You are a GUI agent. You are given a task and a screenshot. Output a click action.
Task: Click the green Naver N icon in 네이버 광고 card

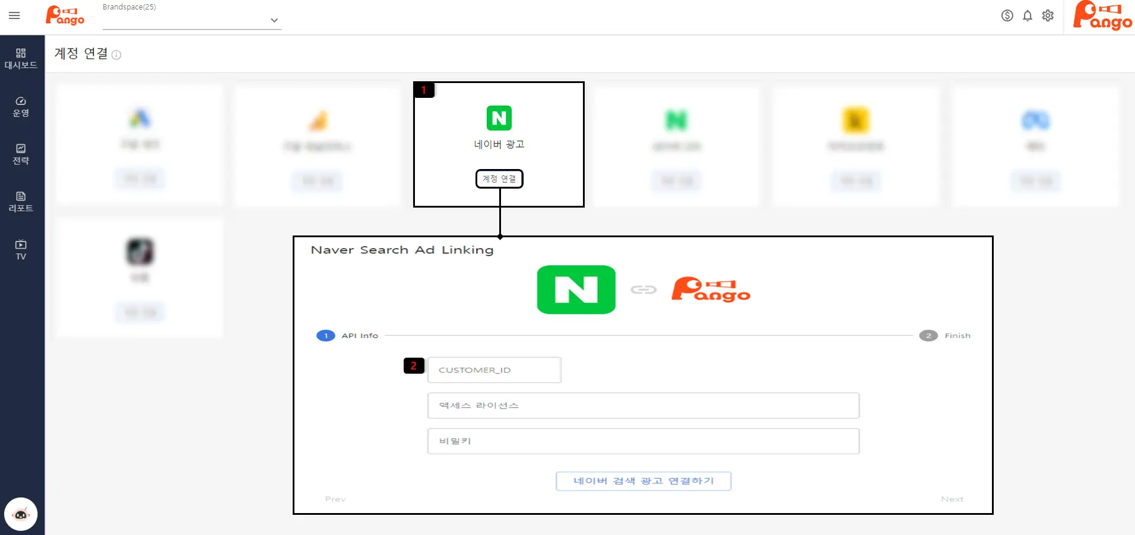click(x=499, y=118)
